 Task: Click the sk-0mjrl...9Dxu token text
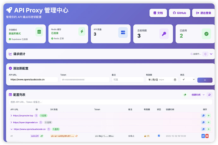point(104,136)
